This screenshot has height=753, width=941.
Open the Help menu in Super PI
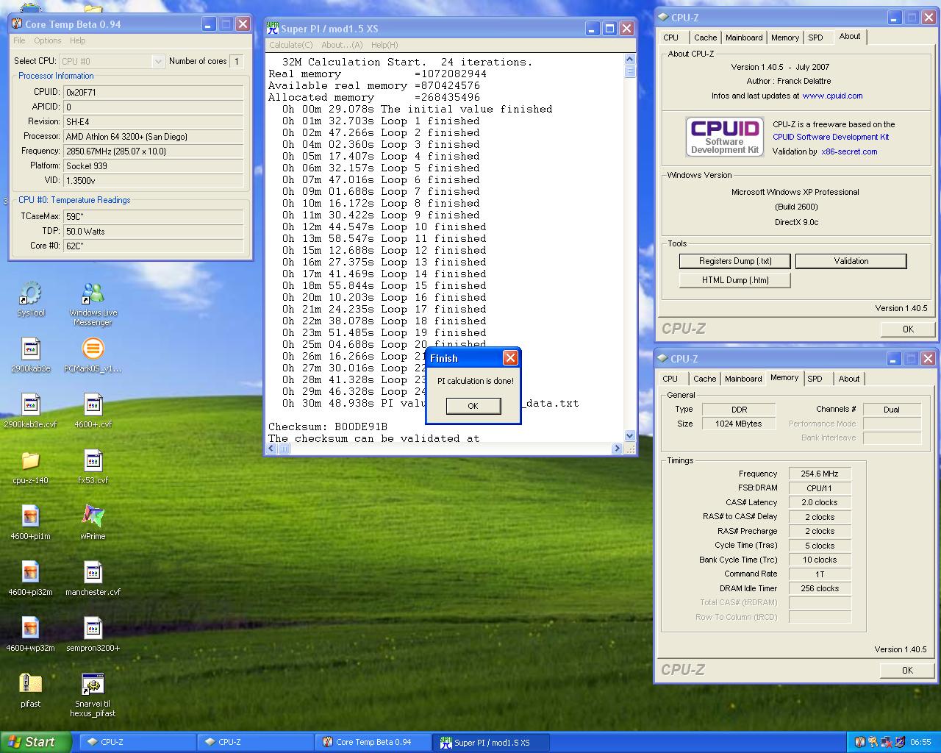384,45
